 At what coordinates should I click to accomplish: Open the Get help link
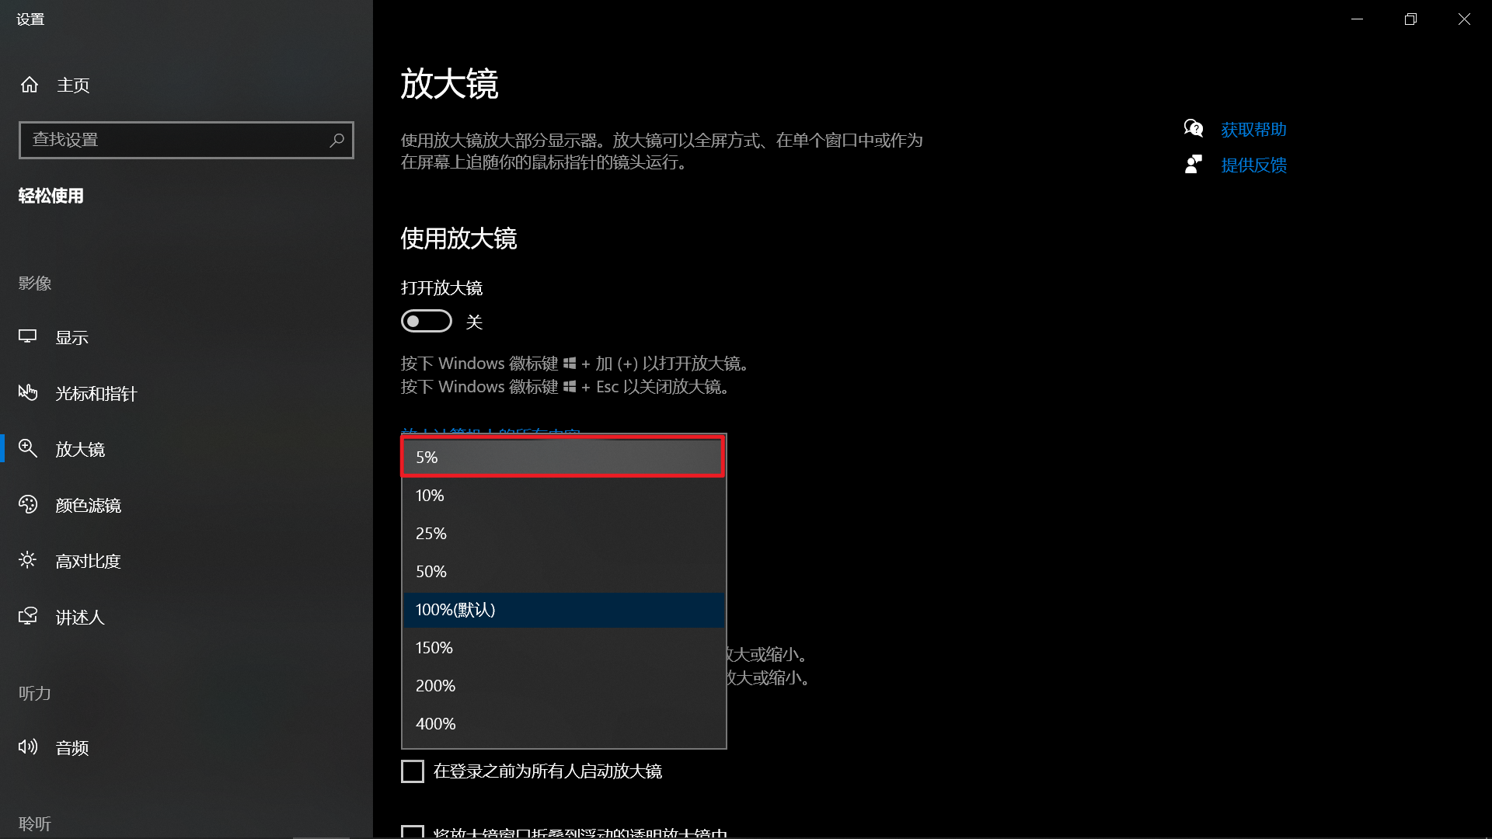coord(1253,130)
